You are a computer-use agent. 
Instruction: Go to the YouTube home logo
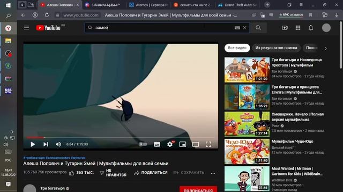48,28
